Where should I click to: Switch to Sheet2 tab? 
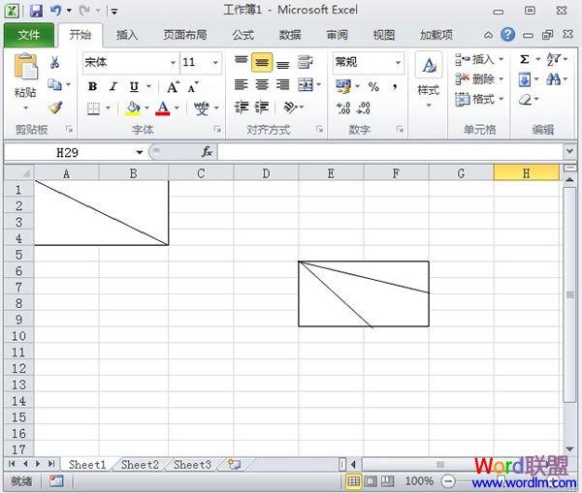(140, 465)
